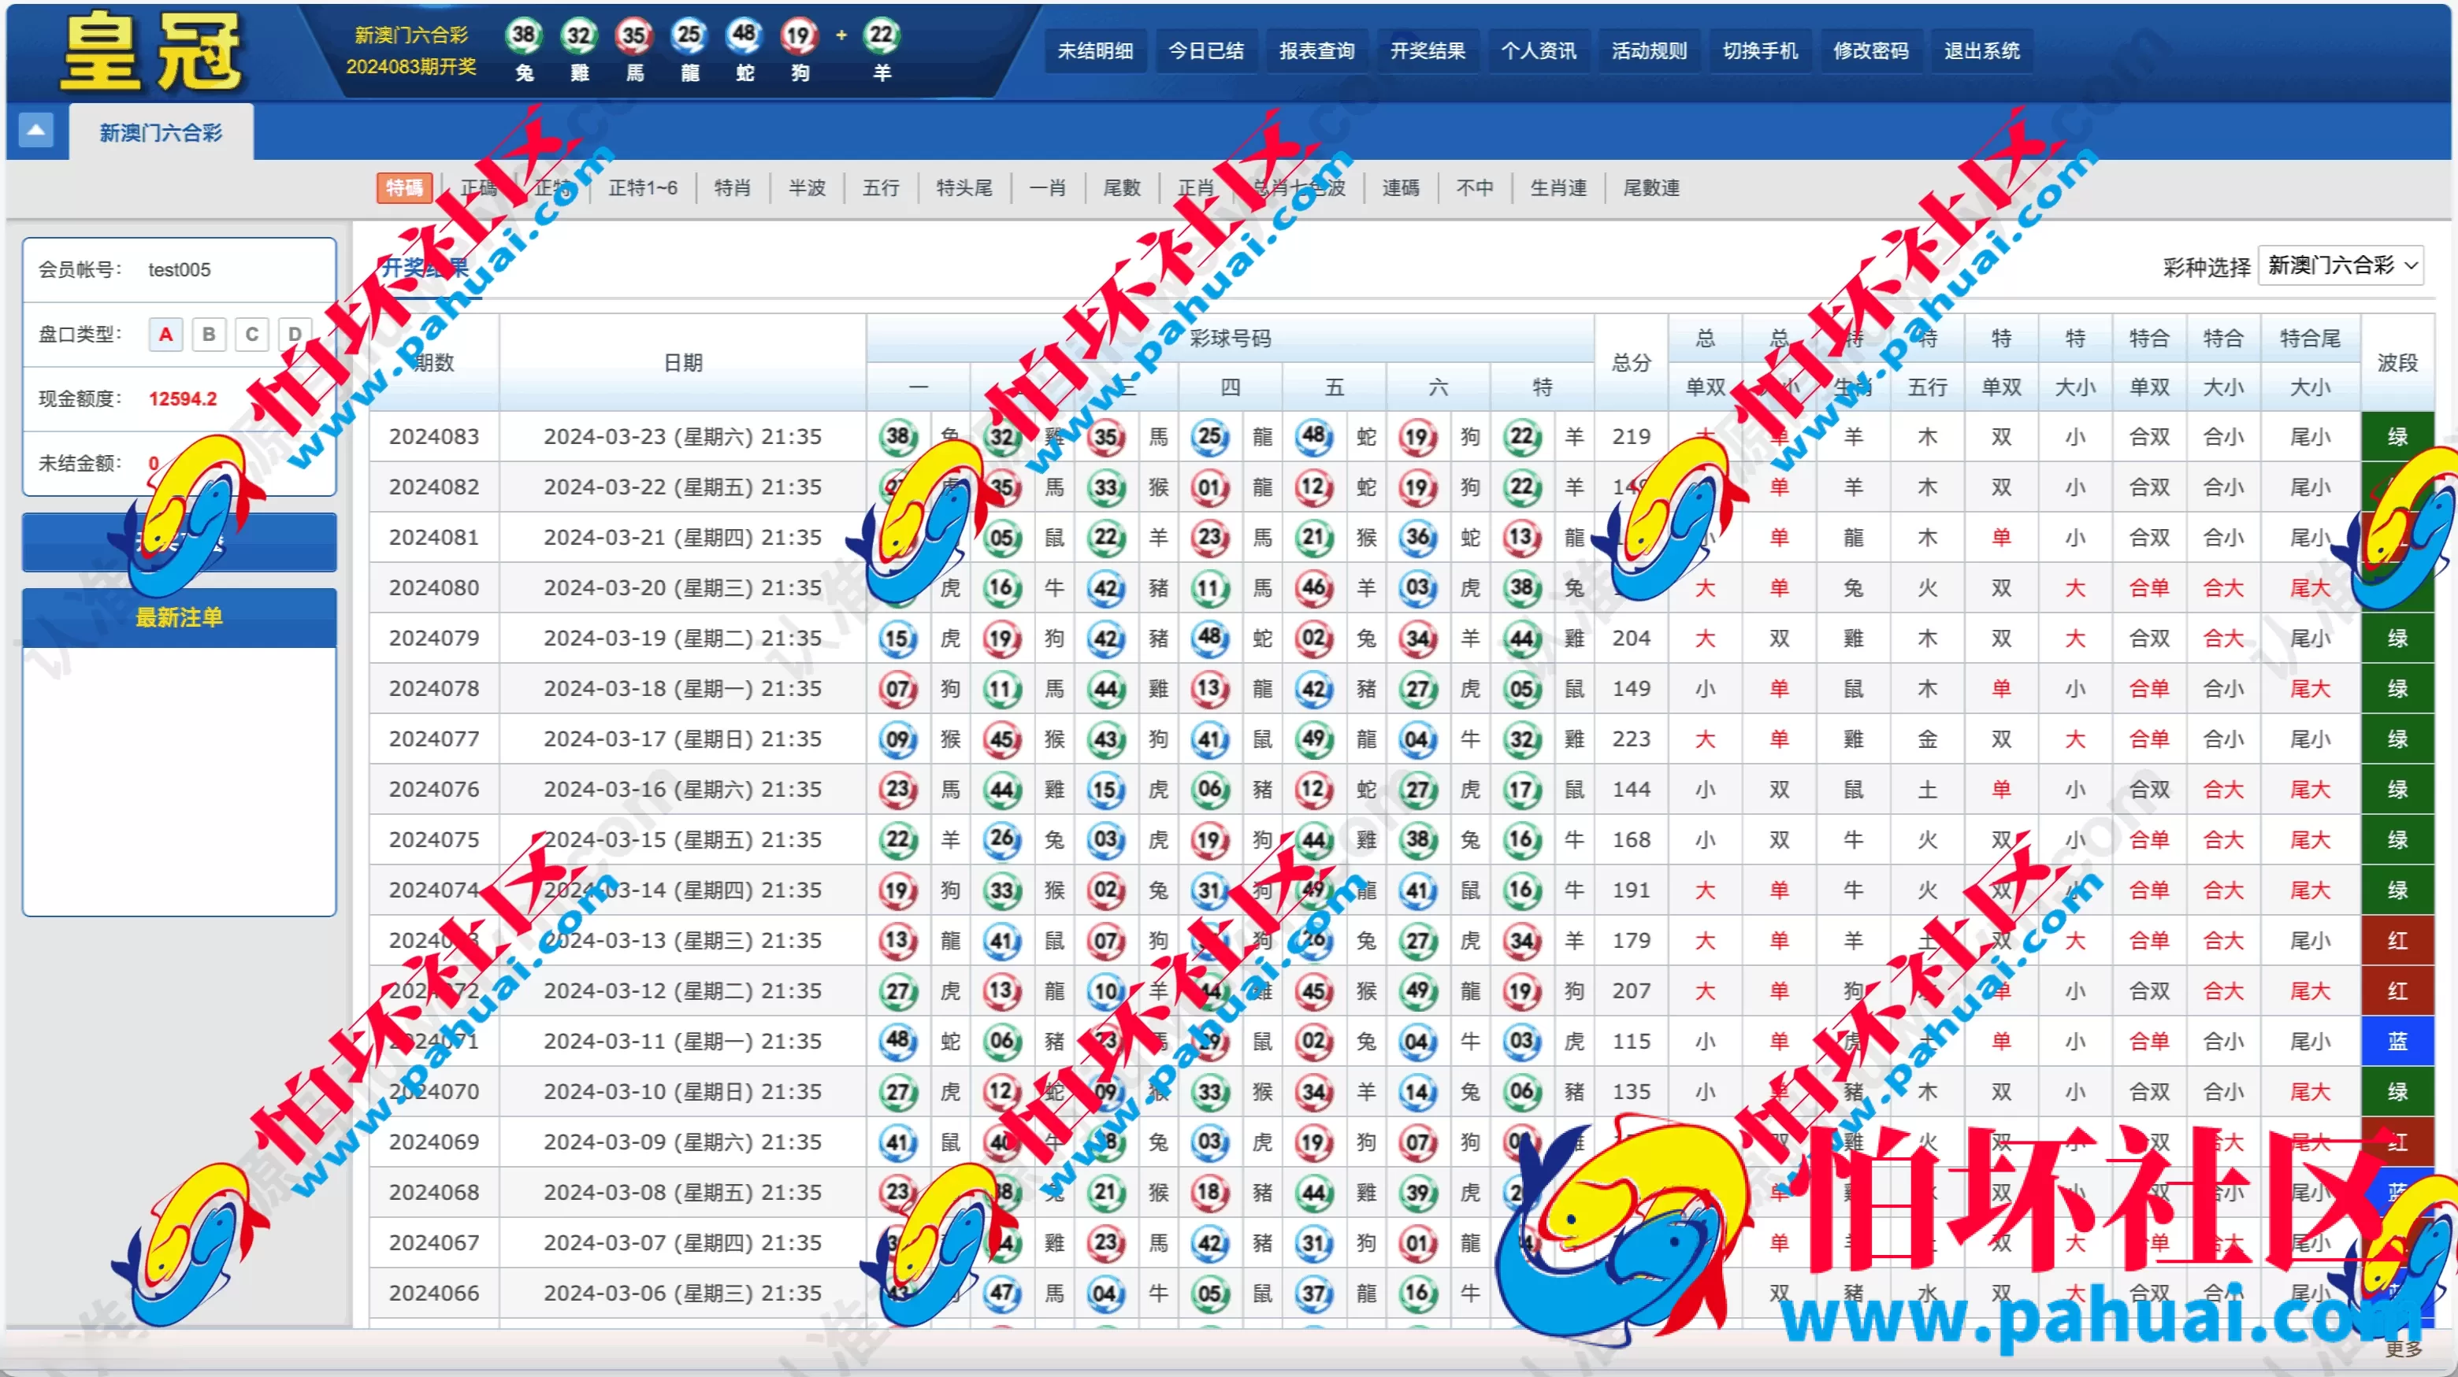
Task: Open 报表查询 in the top menu
Action: coord(1316,50)
